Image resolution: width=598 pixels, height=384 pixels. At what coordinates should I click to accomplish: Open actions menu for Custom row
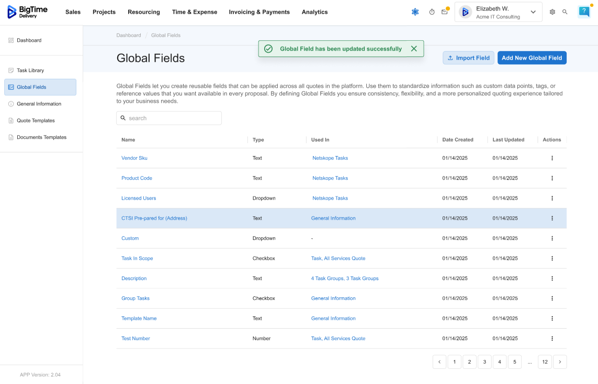point(552,238)
